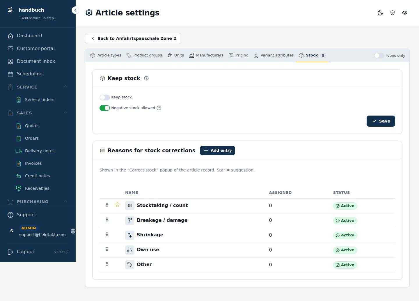Toggle dark mode moon icon
The image size is (419, 301).
tap(380, 13)
